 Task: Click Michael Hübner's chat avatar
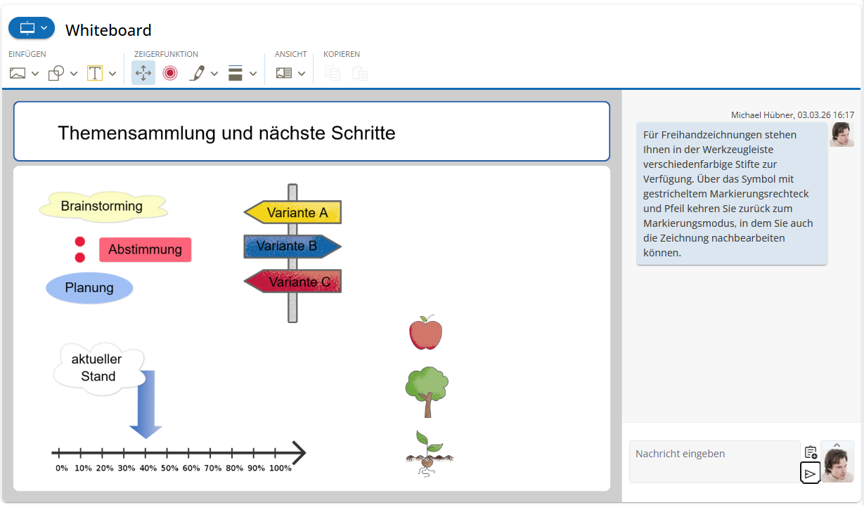[842, 134]
